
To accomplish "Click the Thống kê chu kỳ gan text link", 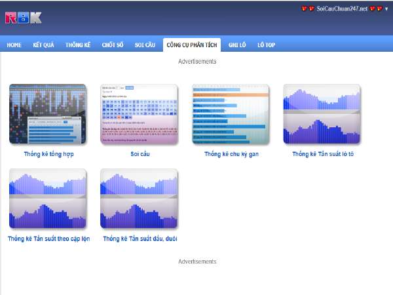I will point(231,154).
